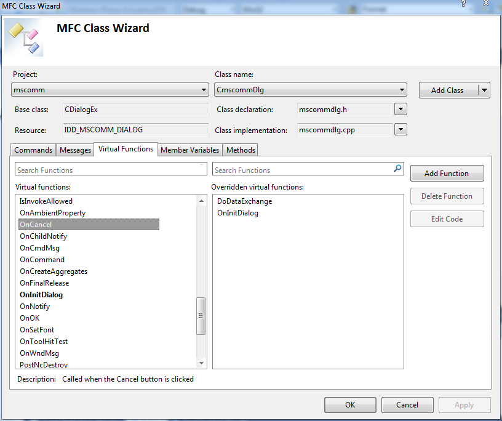Screen dimensions: 502x421
Task: Open Class implementation file dropdown arrow
Action: (x=400, y=130)
